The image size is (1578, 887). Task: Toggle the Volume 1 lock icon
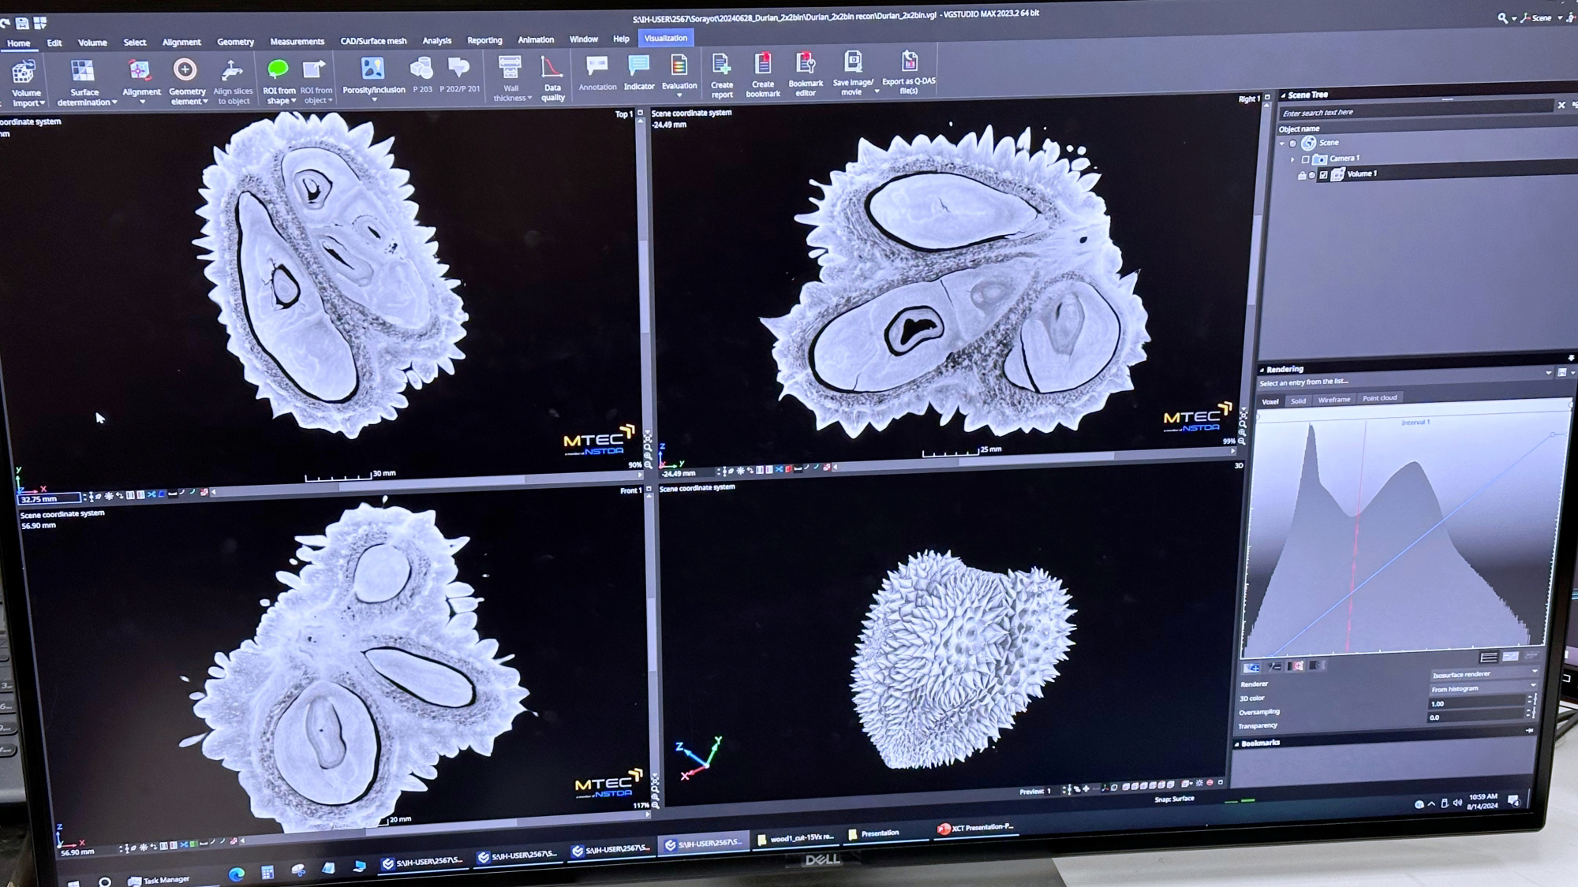tap(1301, 175)
